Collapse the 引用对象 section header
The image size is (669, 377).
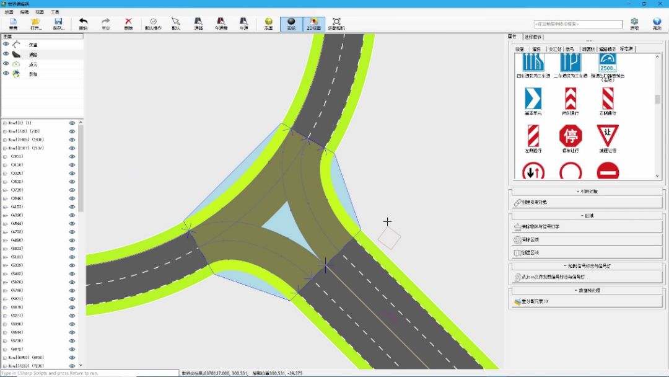click(x=587, y=191)
